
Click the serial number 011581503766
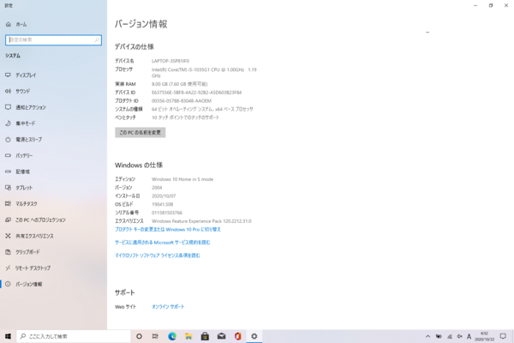click(167, 213)
